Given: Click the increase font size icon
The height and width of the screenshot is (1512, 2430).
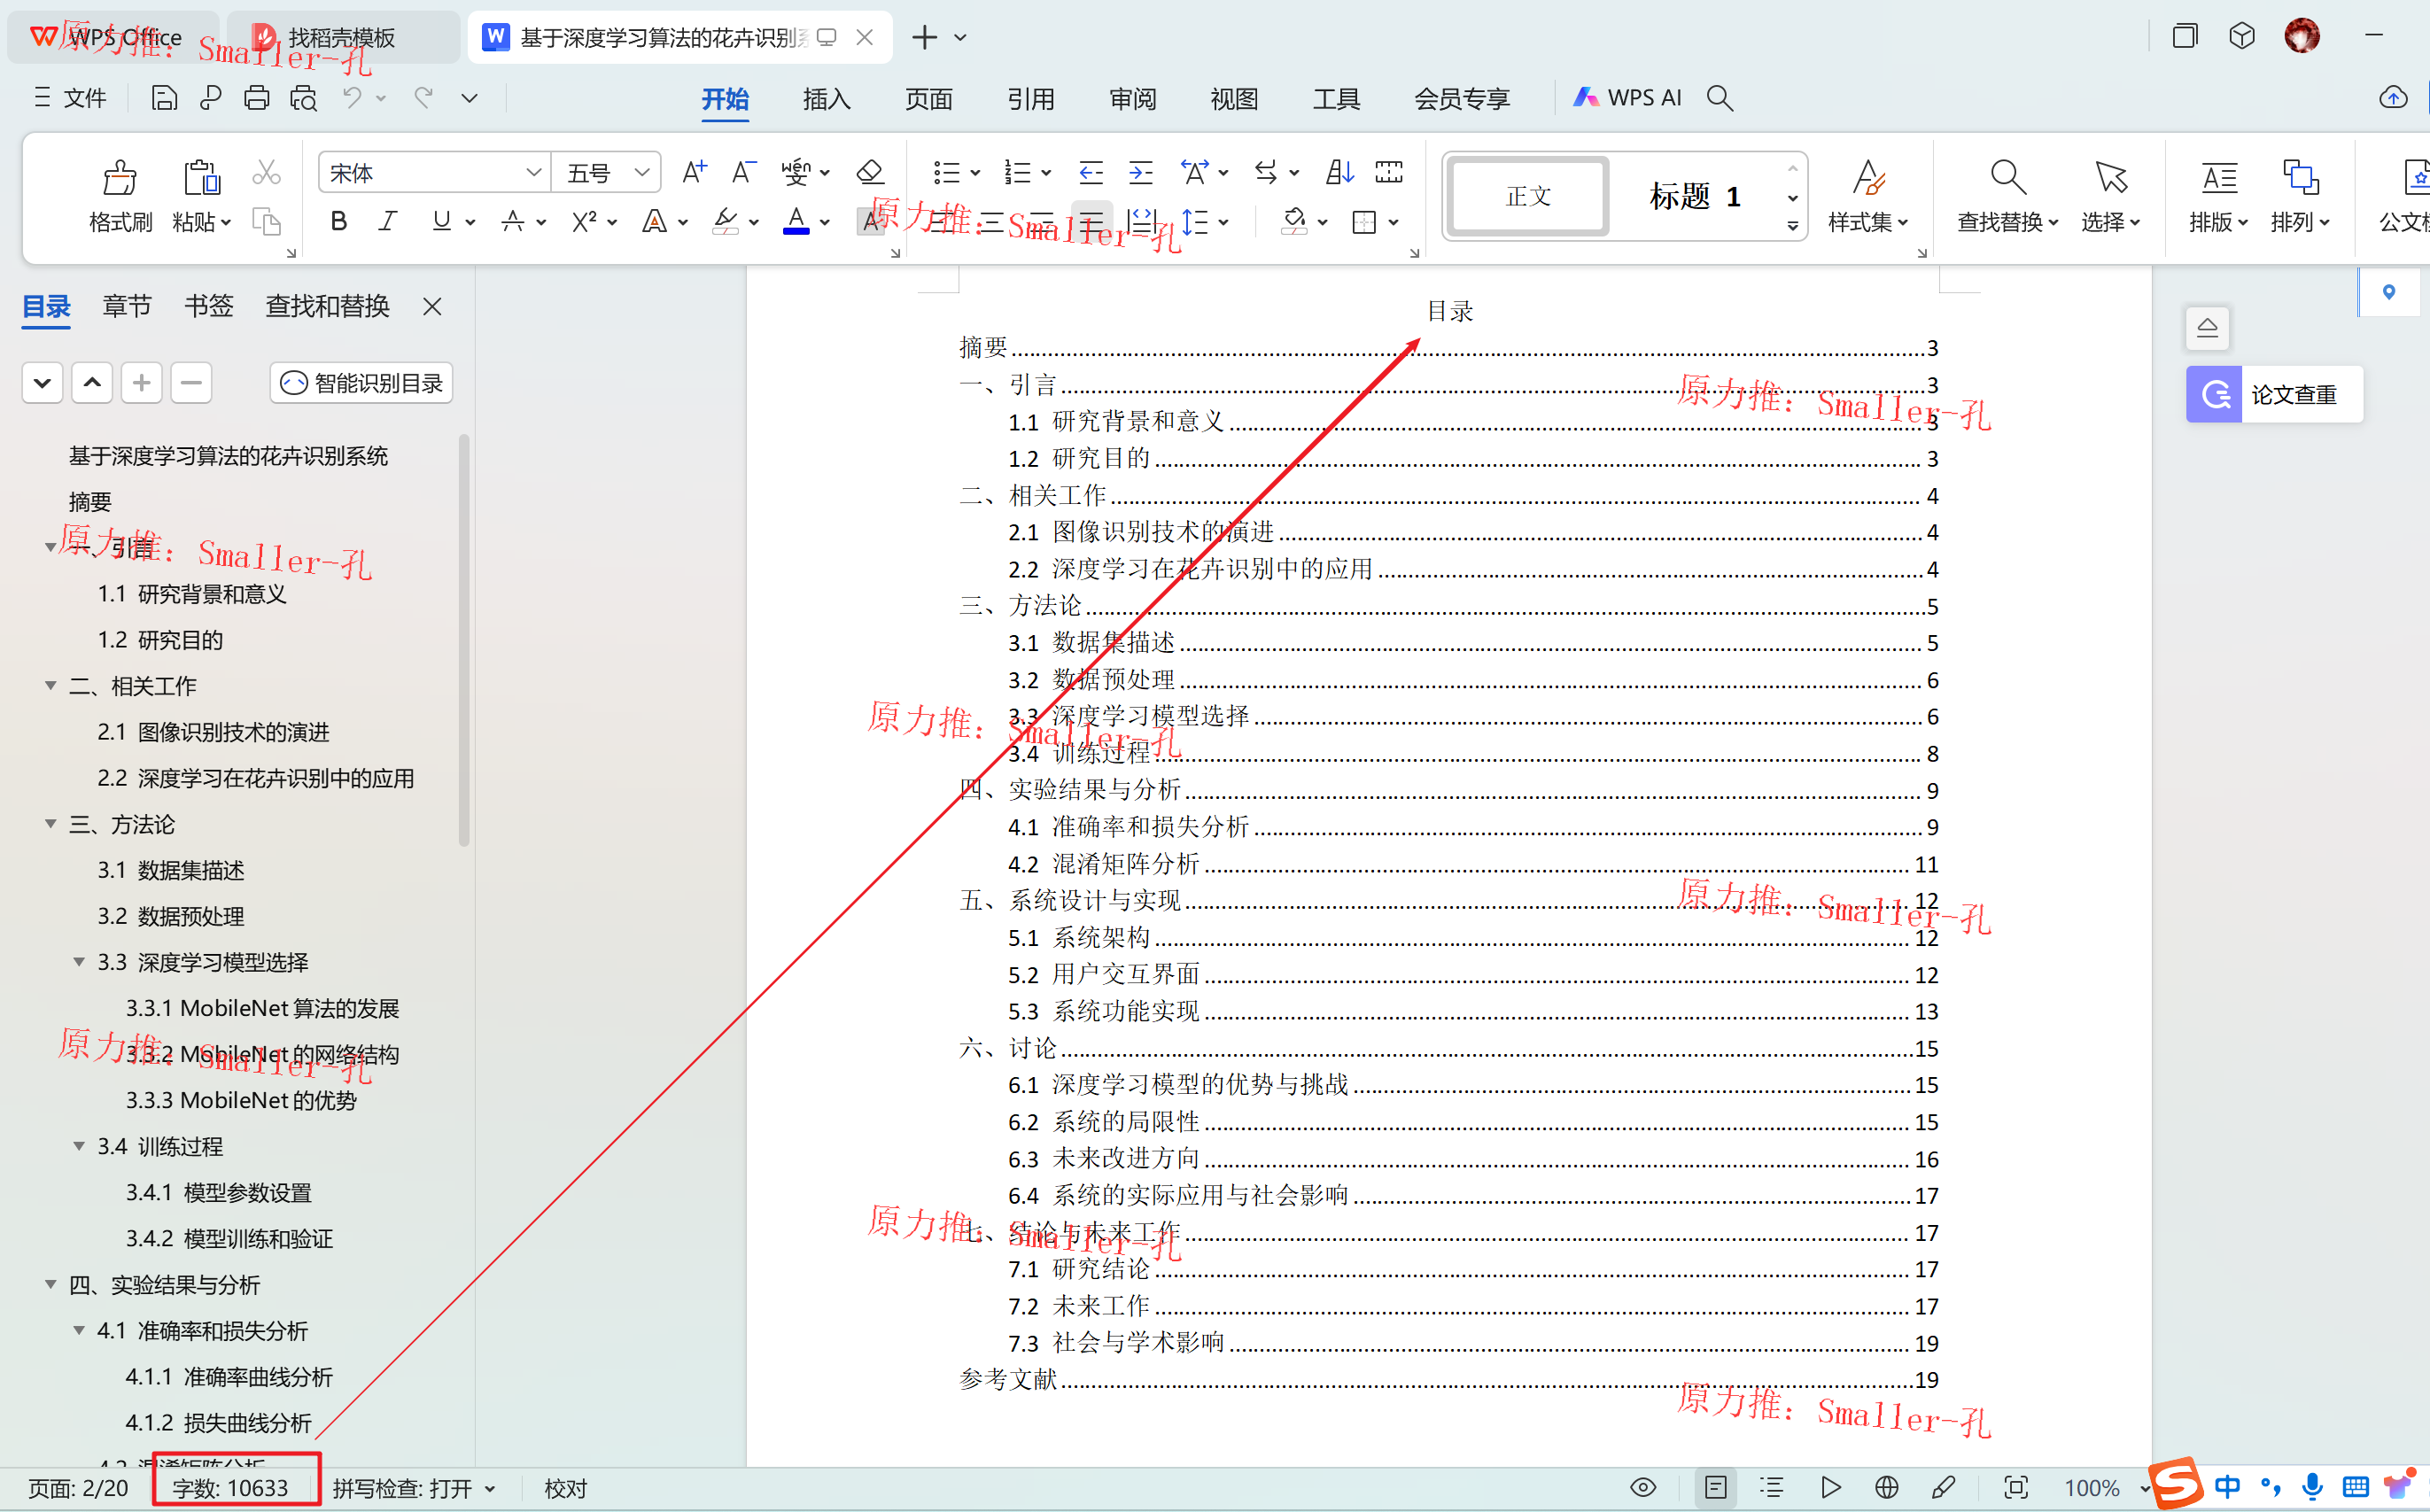Looking at the screenshot, I should [694, 173].
